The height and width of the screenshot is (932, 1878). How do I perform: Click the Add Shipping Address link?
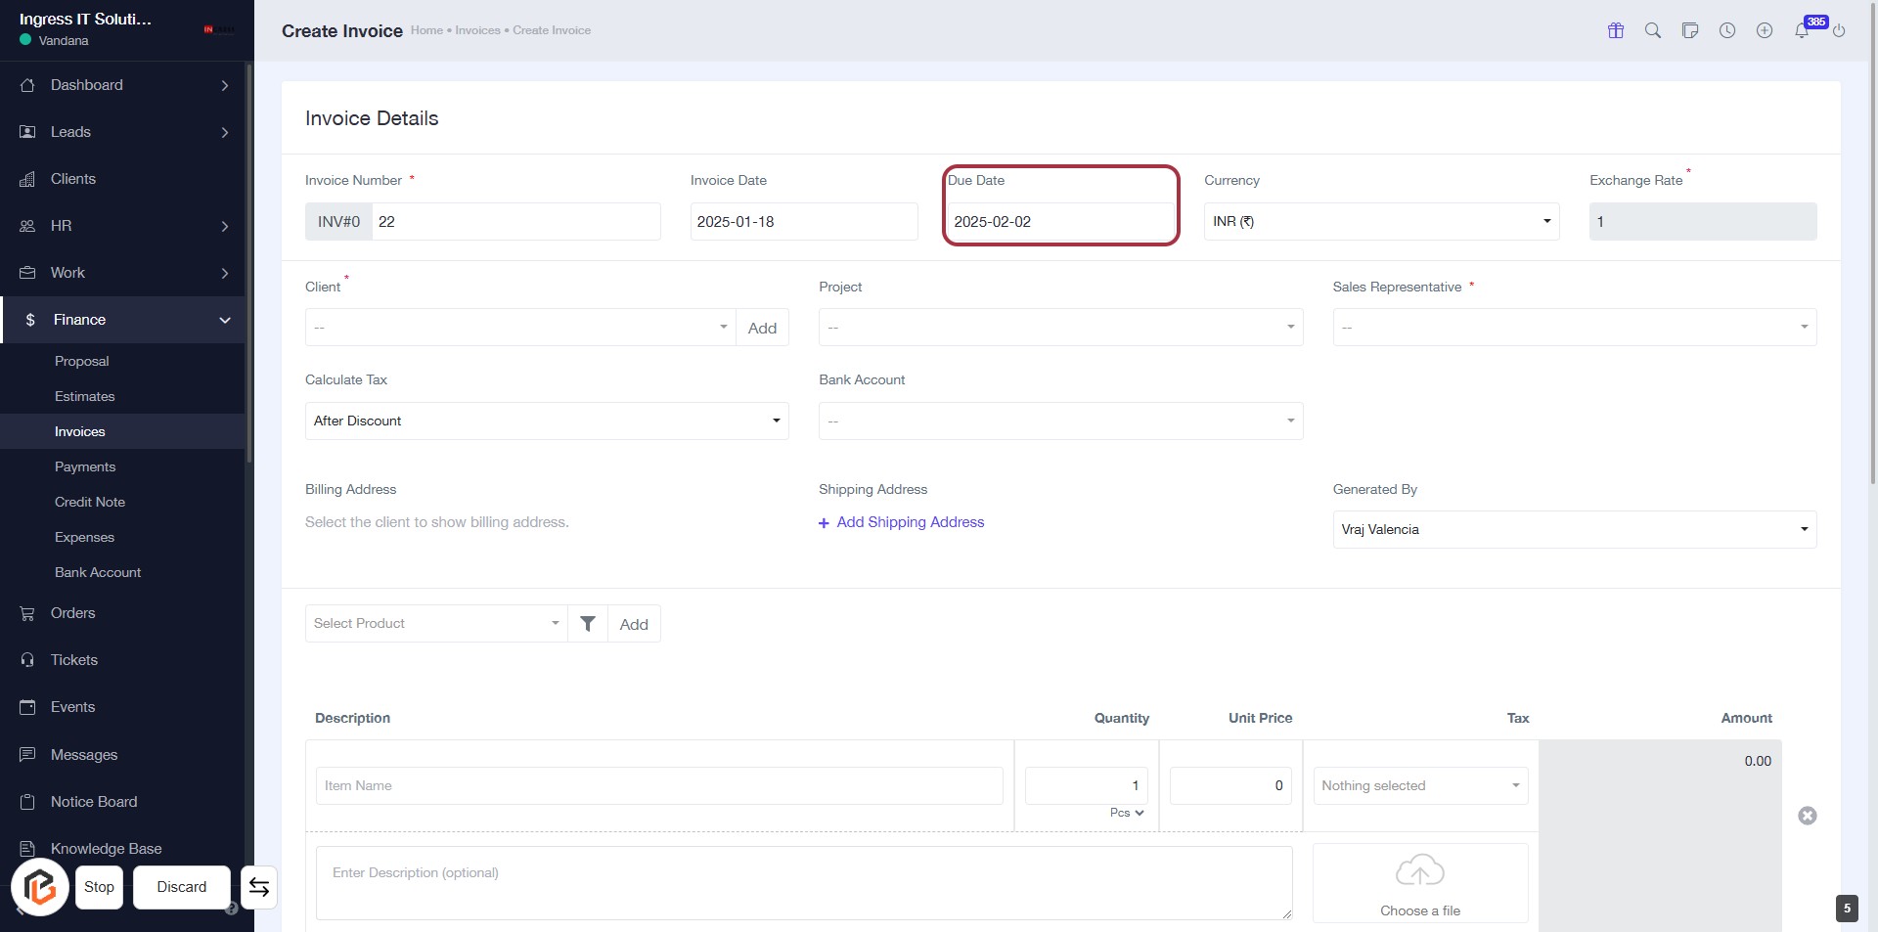tap(910, 522)
